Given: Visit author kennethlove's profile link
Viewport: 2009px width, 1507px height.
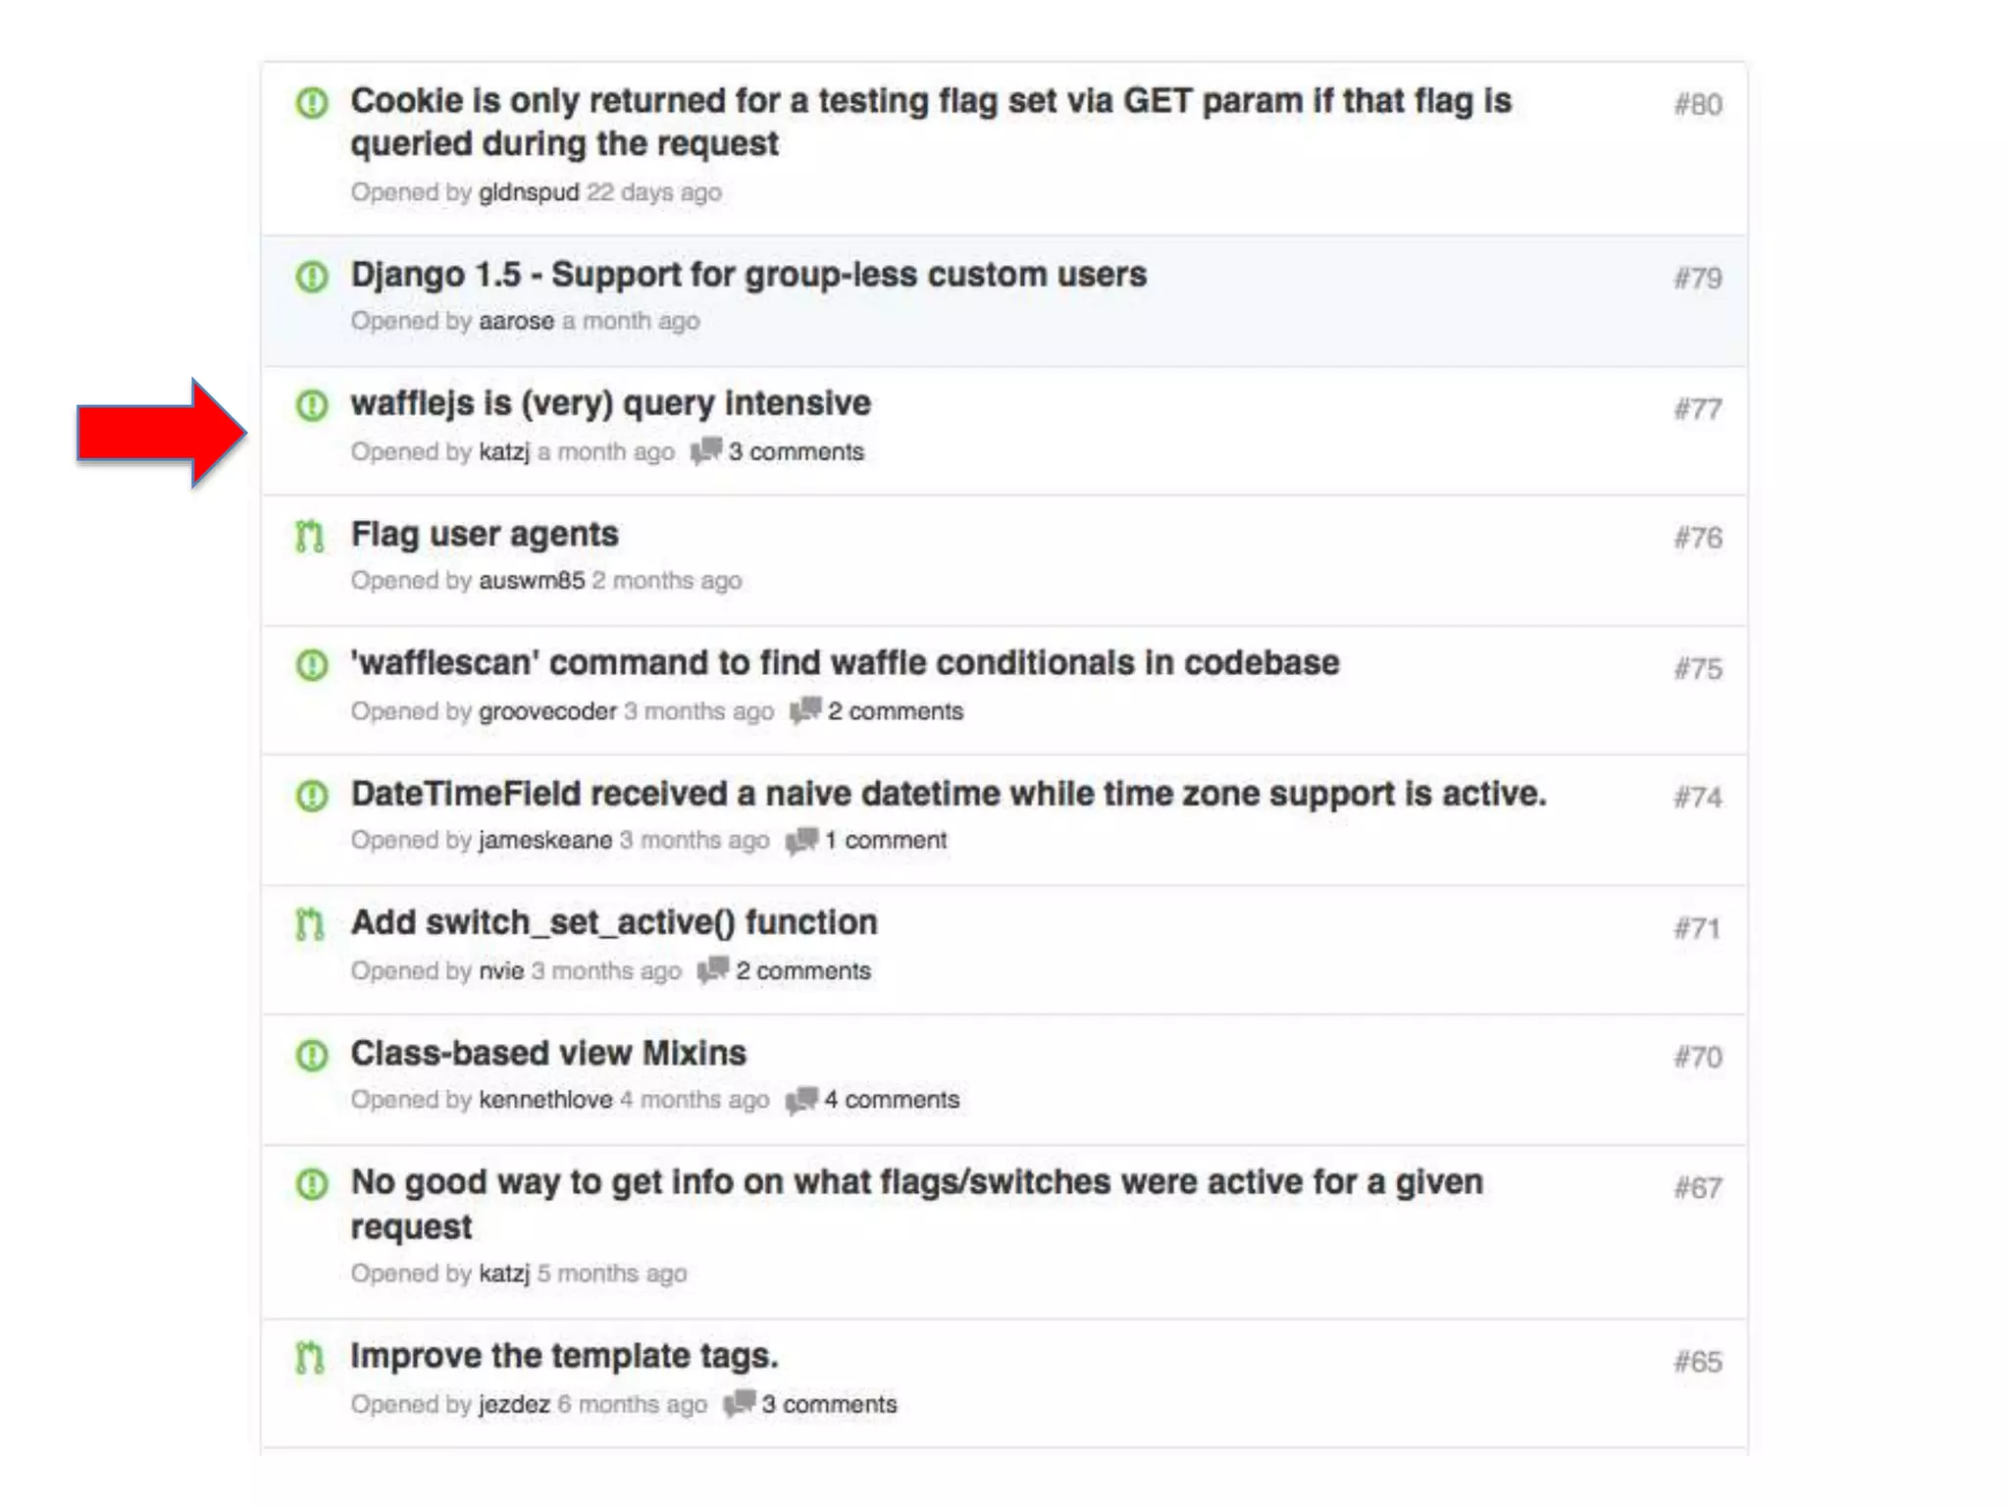Looking at the screenshot, I should tap(545, 1100).
